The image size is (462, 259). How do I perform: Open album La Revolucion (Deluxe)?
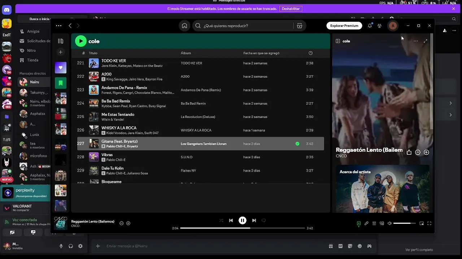pyautogui.click(x=198, y=117)
